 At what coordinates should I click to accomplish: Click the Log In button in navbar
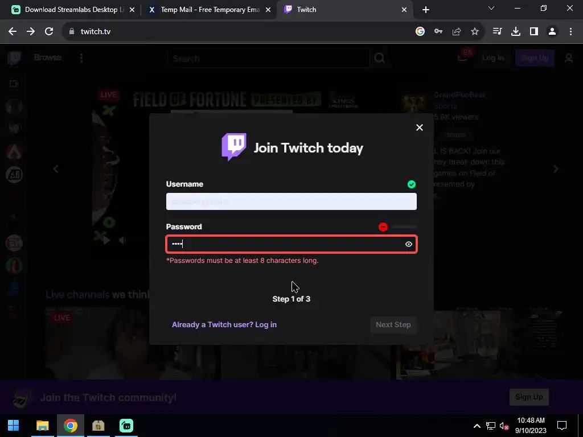coord(493,58)
